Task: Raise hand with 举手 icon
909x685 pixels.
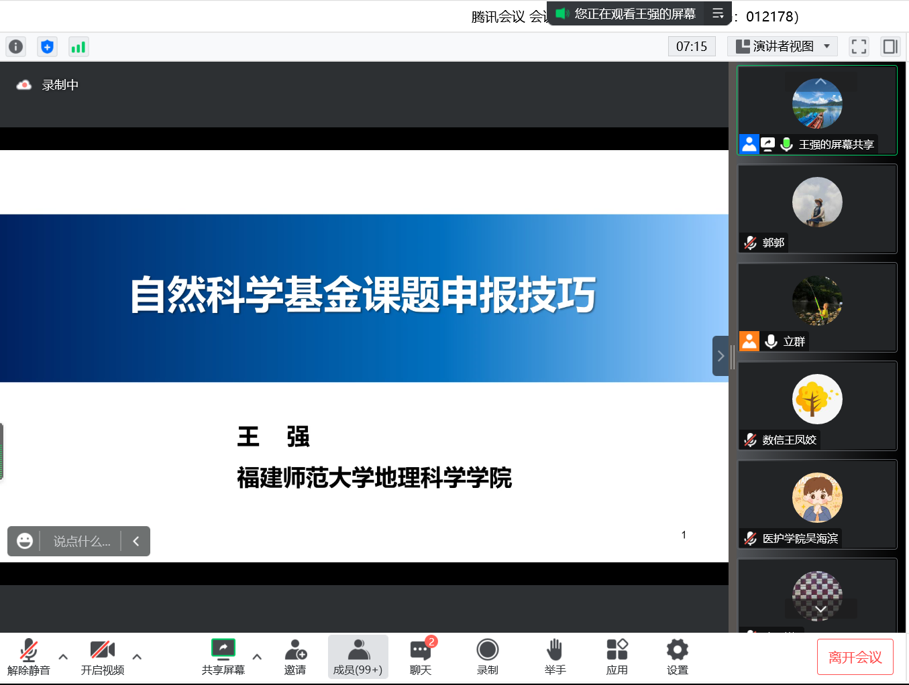Action: pyautogui.click(x=555, y=656)
